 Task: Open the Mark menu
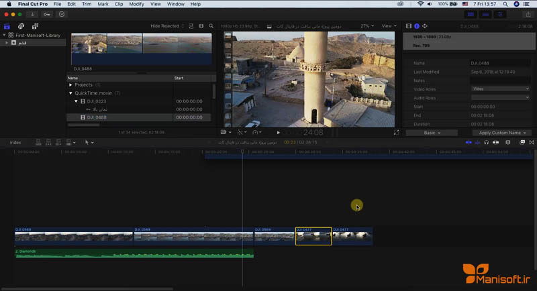pyautogui.click(x=103, y=4)
